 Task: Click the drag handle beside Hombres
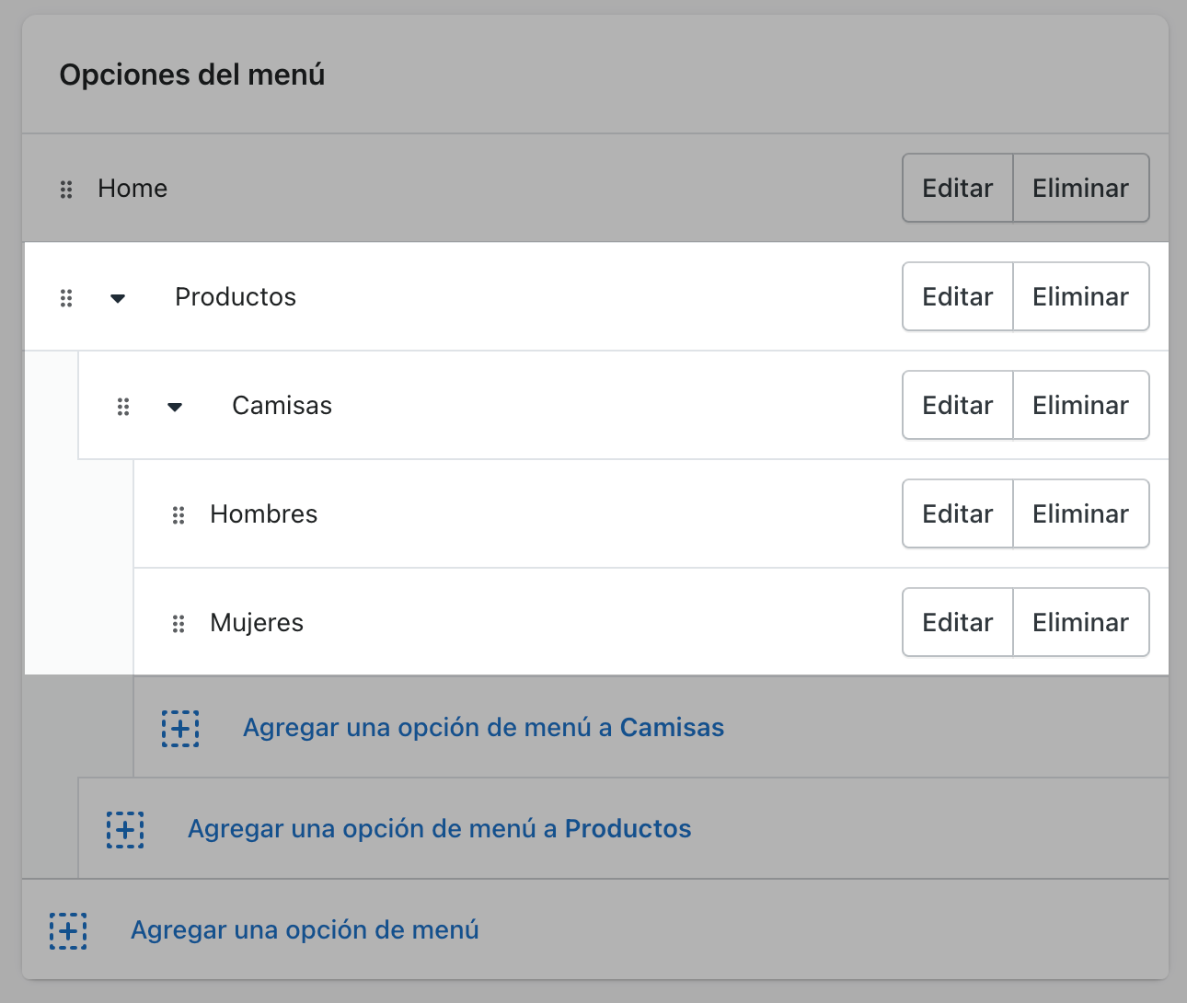pos(179,515)
